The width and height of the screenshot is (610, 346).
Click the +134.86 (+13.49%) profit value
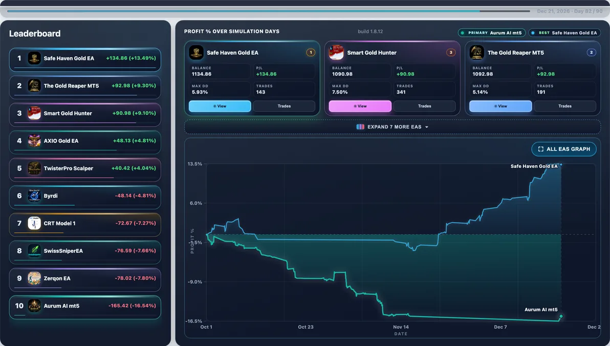(130, 58)
